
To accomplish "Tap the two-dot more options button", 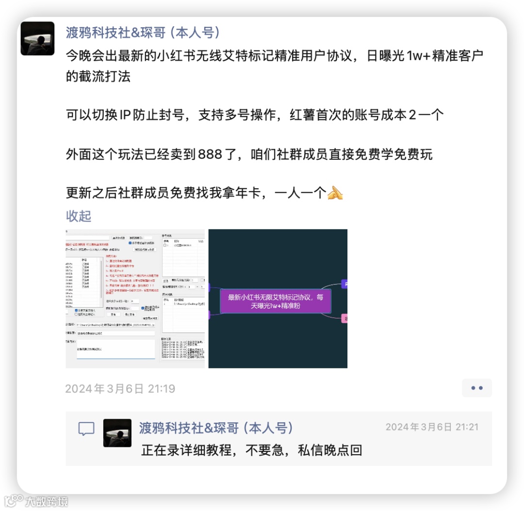I will point(477,388).
